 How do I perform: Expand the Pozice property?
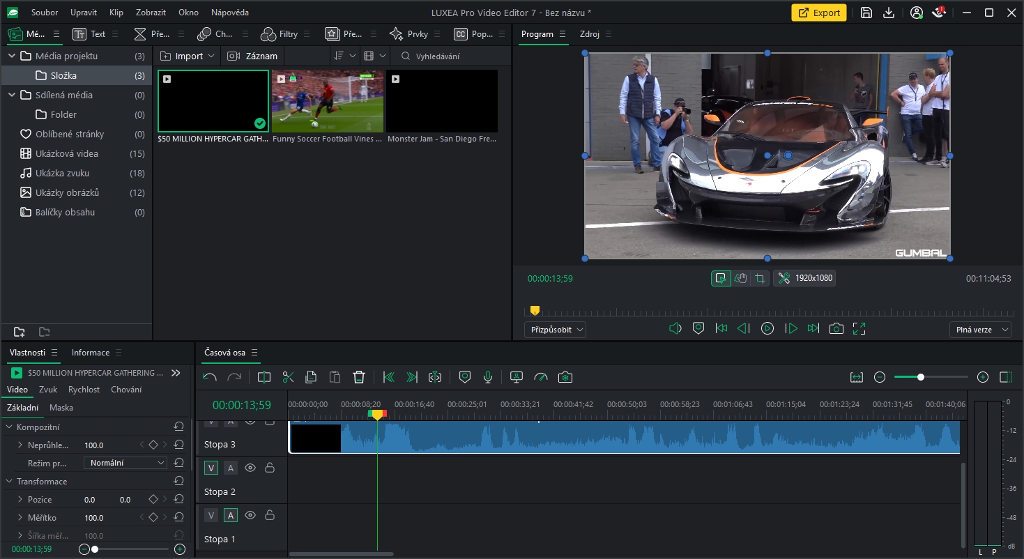click(x=20, y=500)
